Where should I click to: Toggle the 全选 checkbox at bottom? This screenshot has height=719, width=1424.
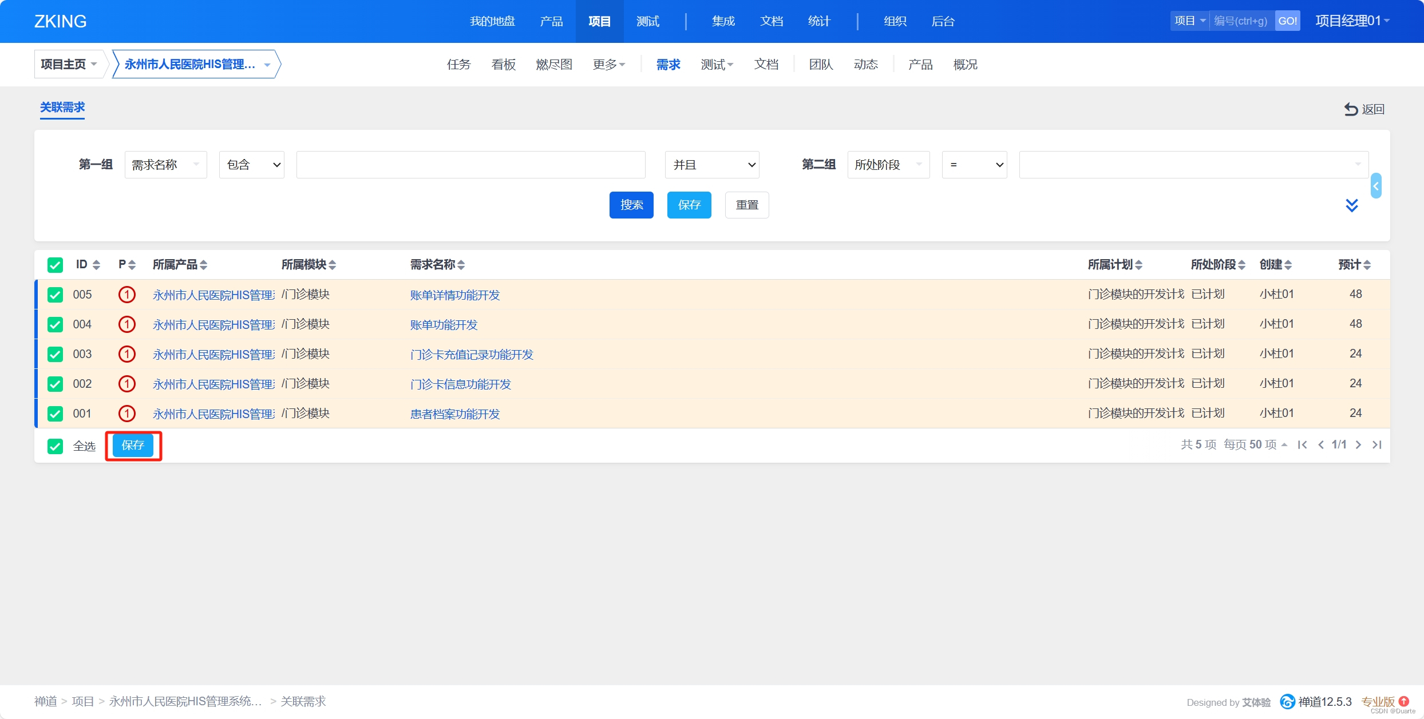[x=55, y=446]
